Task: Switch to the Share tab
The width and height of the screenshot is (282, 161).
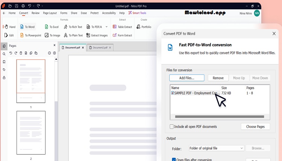Action: 74,13
